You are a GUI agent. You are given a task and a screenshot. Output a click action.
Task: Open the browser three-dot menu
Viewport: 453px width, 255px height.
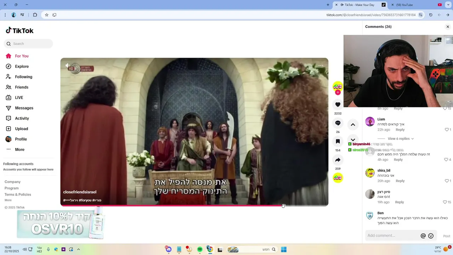[5, 15]
